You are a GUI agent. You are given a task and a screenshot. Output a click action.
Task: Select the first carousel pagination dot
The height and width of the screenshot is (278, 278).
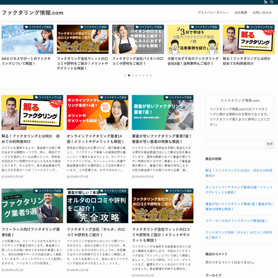[x=125, y=75]
